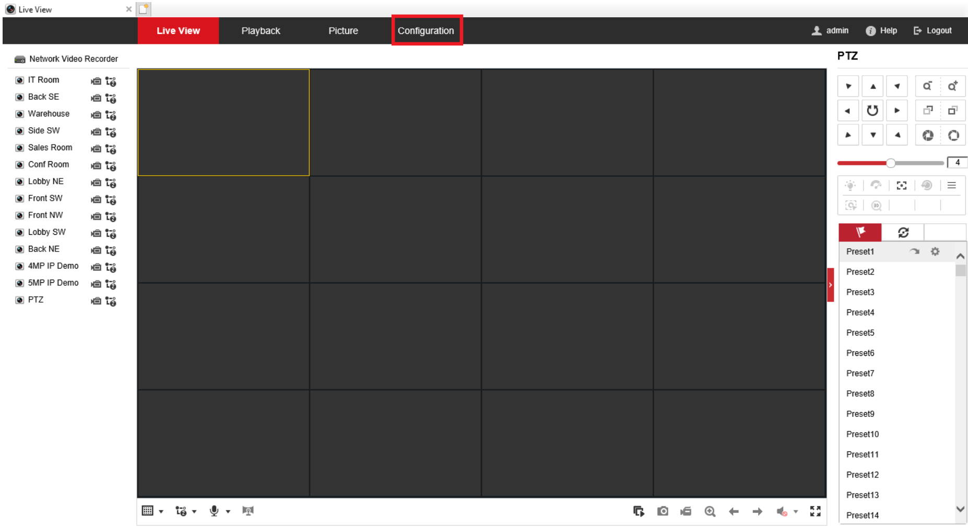Enable digital zoom in bottom toolbar
Viewport: 968px width, 527px height.
point(710,512)
